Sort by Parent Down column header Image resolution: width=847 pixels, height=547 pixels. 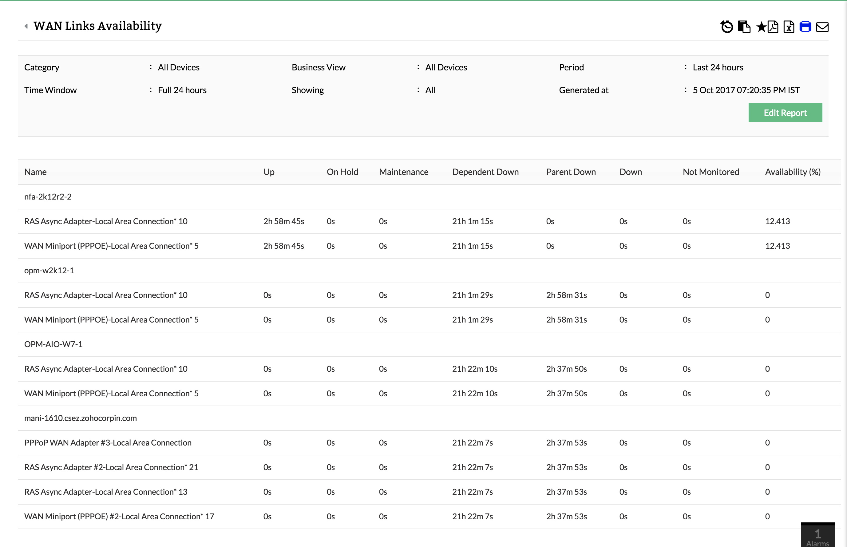pos(571,172)
